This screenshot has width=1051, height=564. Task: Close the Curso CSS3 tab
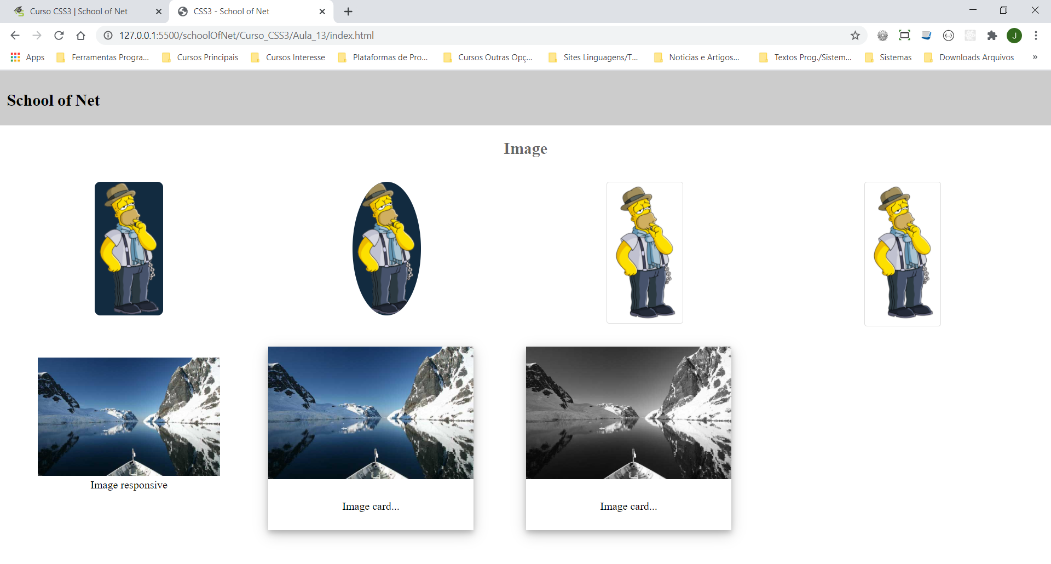159,11
